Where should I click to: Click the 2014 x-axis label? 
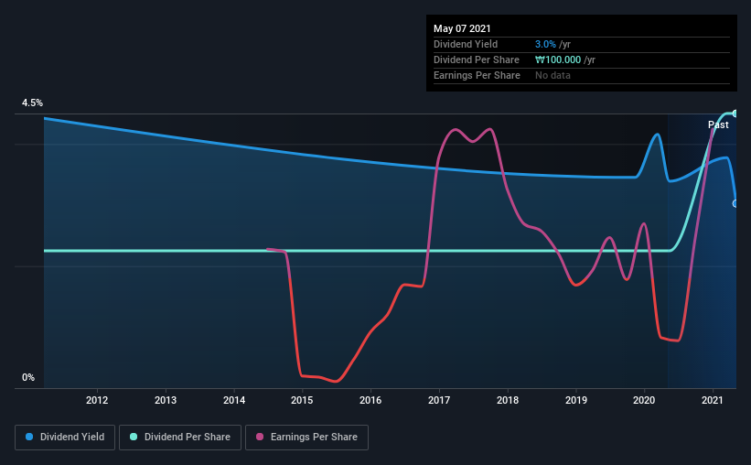(234, 400)
